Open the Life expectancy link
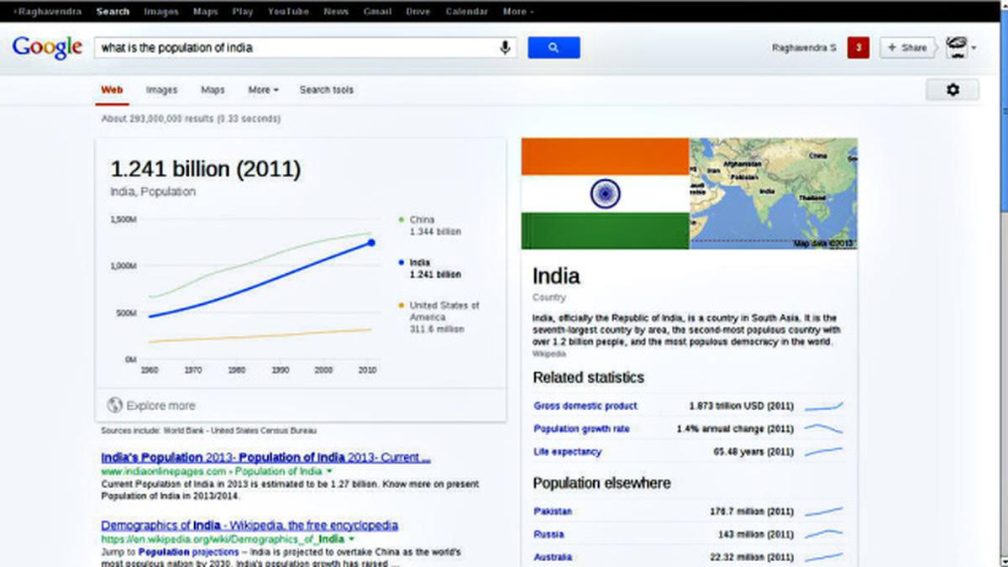 point(568,452)
